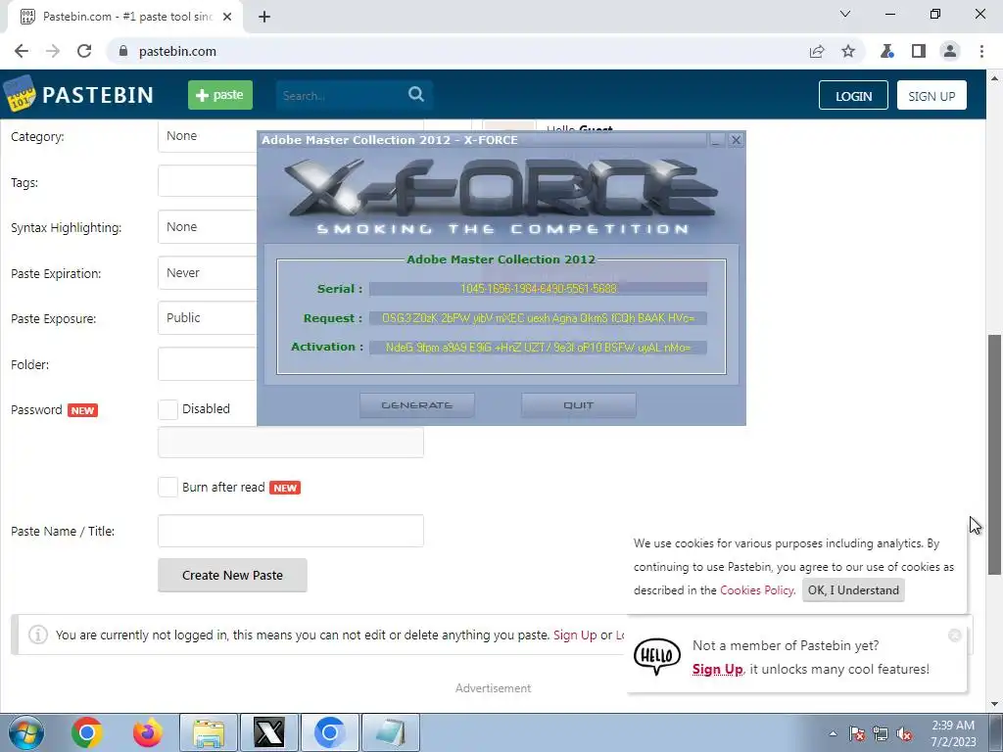Image resolution: width=1003 pixels, height=752 pixels.
Task: Accept cookies with OK, I Understand
Action: click(x=853, y=590)
